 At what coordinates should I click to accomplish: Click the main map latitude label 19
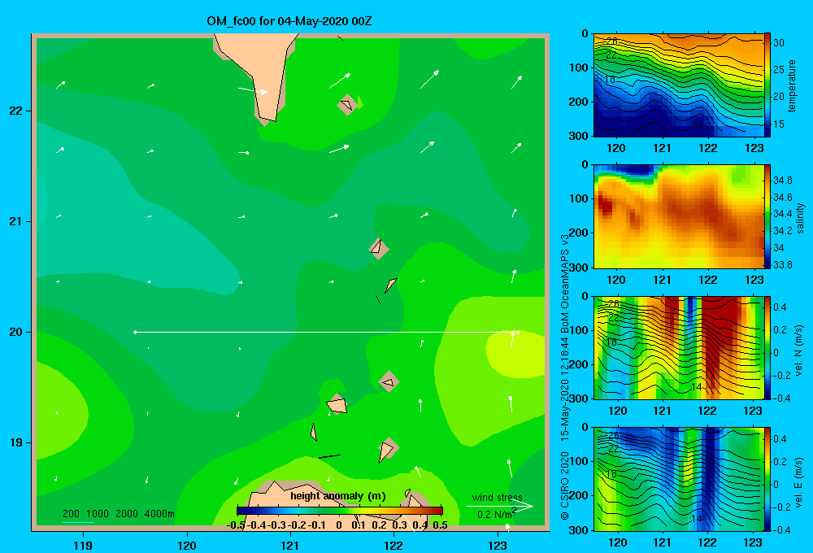pos(16,442)
